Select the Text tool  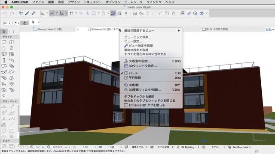pyautogui.click(x=4, y=119)
